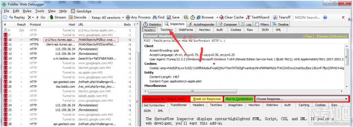
Task: Sort sessions by Result column header
Action: (21, 25)
